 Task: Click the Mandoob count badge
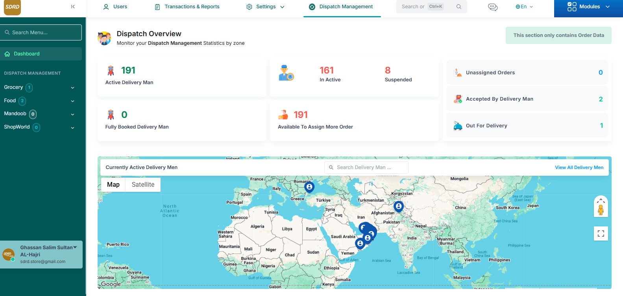33,114
